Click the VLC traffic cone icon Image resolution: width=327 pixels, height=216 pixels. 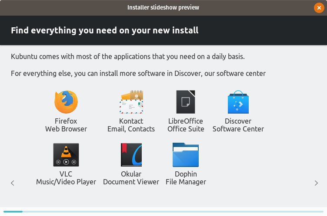click(x=66, y=155)
